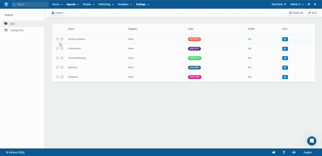Click the Name column header
Viewport: 322px width, 156px height.
(x=71, y=29)
